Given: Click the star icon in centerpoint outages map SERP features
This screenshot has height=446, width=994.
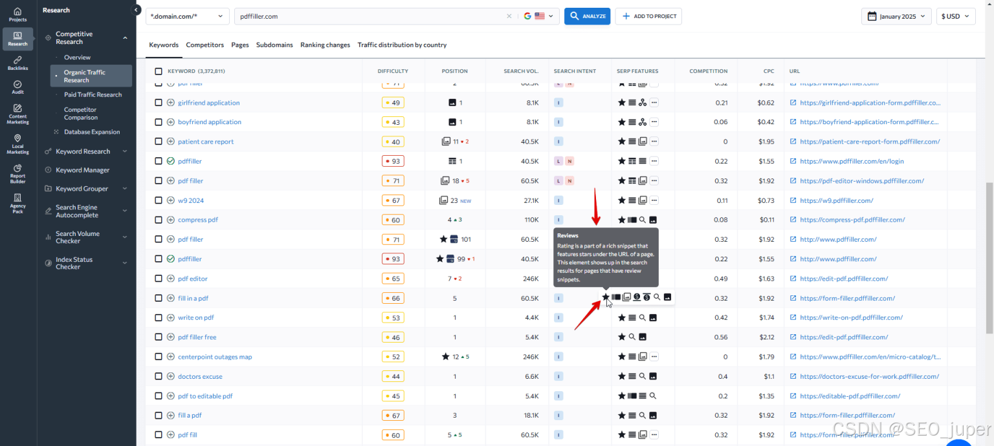Looking at the screenshot, I should [622, 356].
